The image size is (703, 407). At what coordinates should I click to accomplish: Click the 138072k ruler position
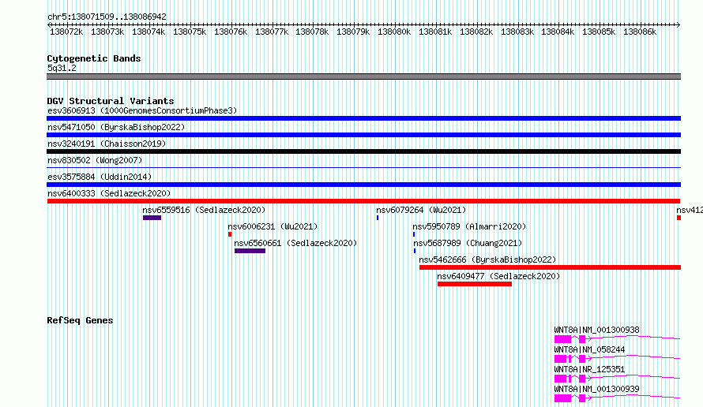click(x=66, y=32)
